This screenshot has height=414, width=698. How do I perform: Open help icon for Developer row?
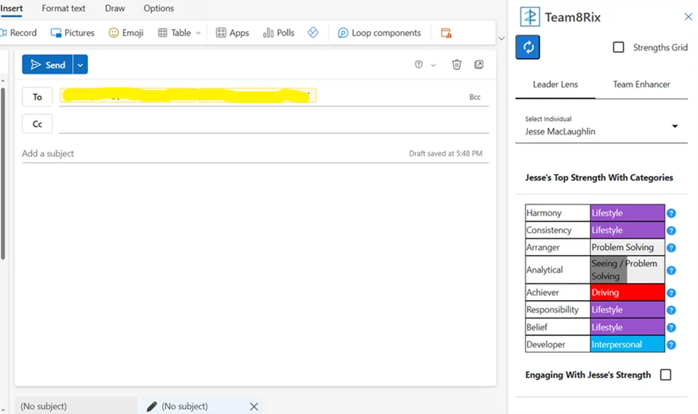pyautogui.click(x=672, y=344)
